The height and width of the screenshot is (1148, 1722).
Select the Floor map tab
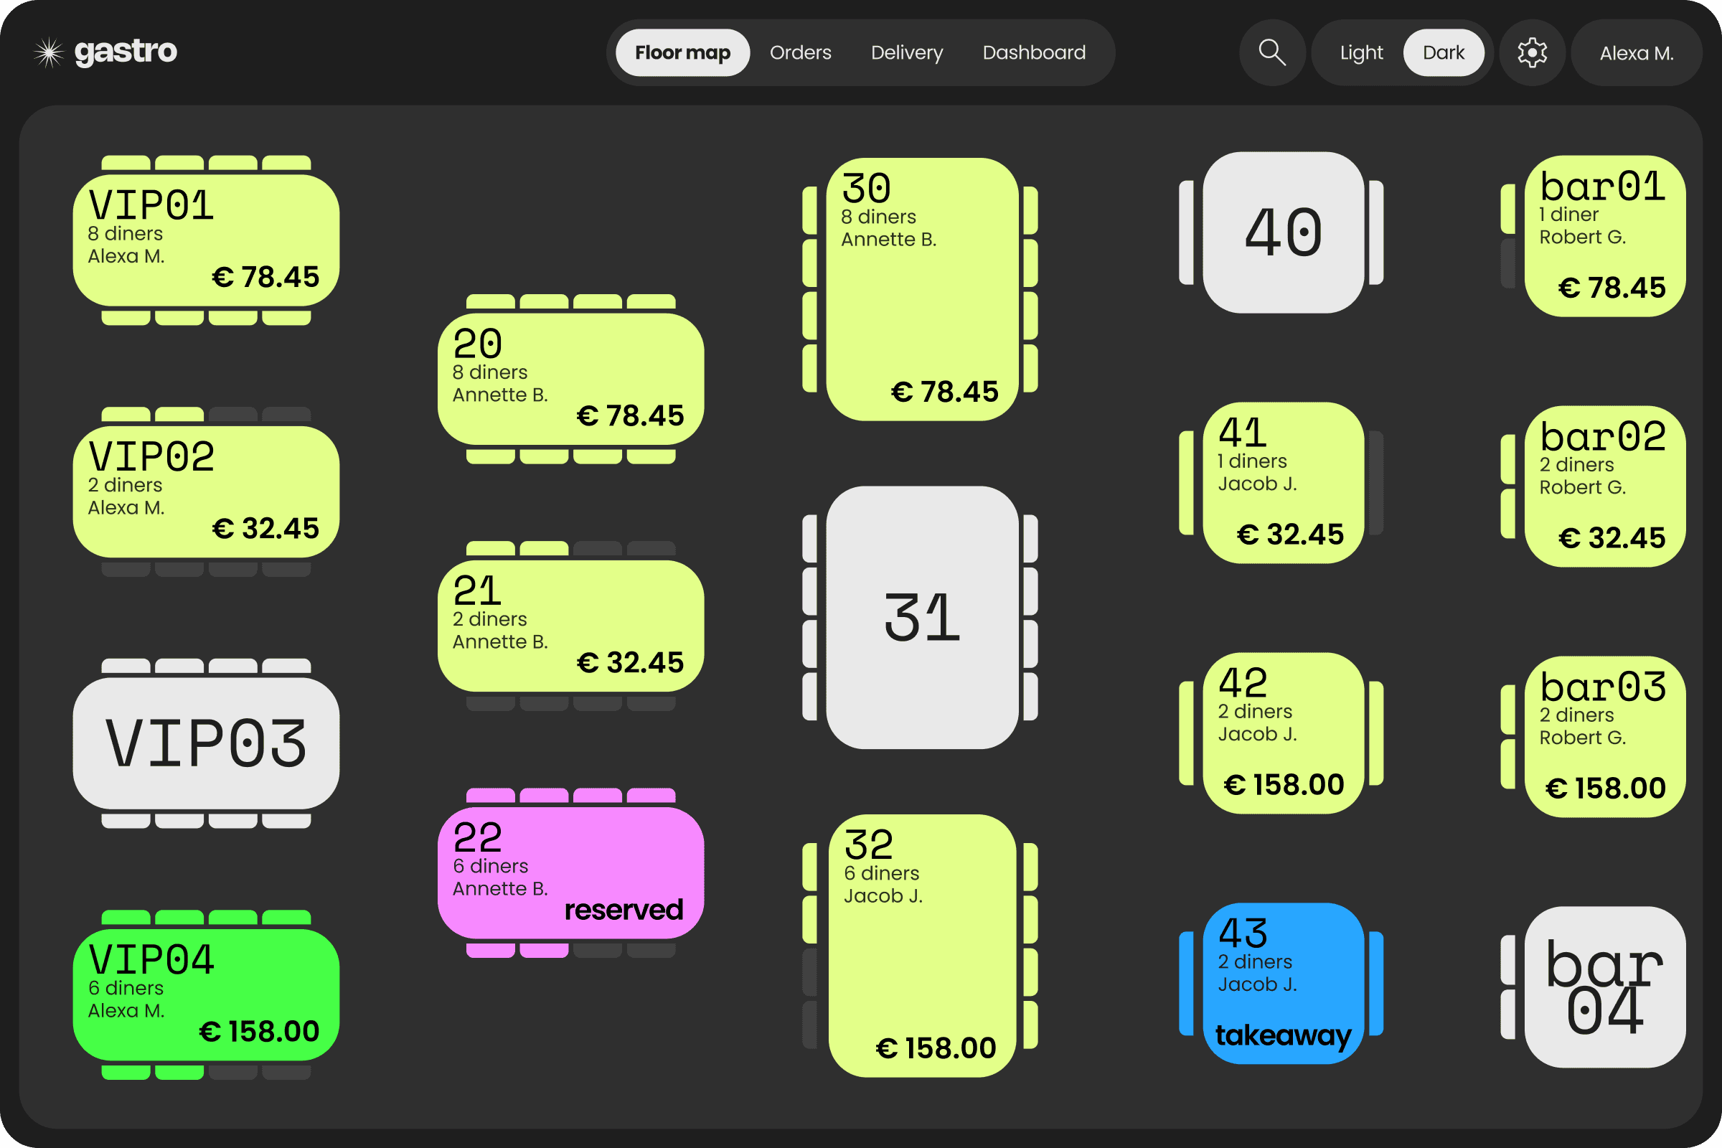pyautogui.click(x=682, y=52)
